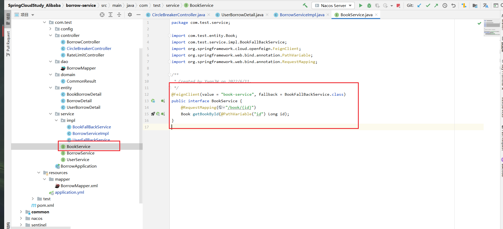Expand the test folder
This screenshot has width=503, height=229.
pos(33,199)
